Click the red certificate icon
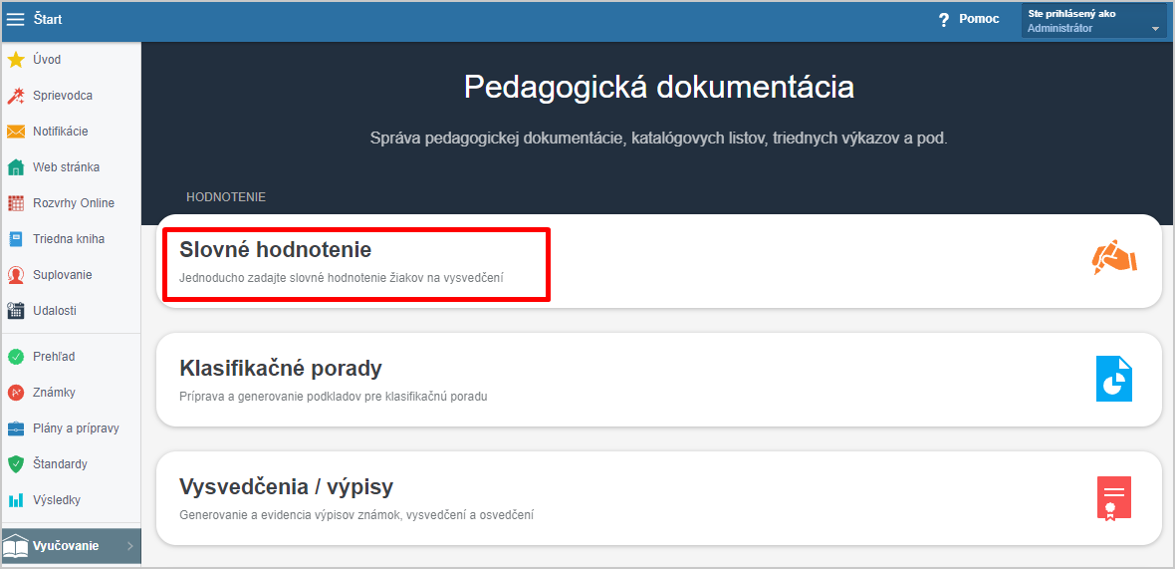The height and width of the screenshot is (569, 1175). coord(1114,498)
